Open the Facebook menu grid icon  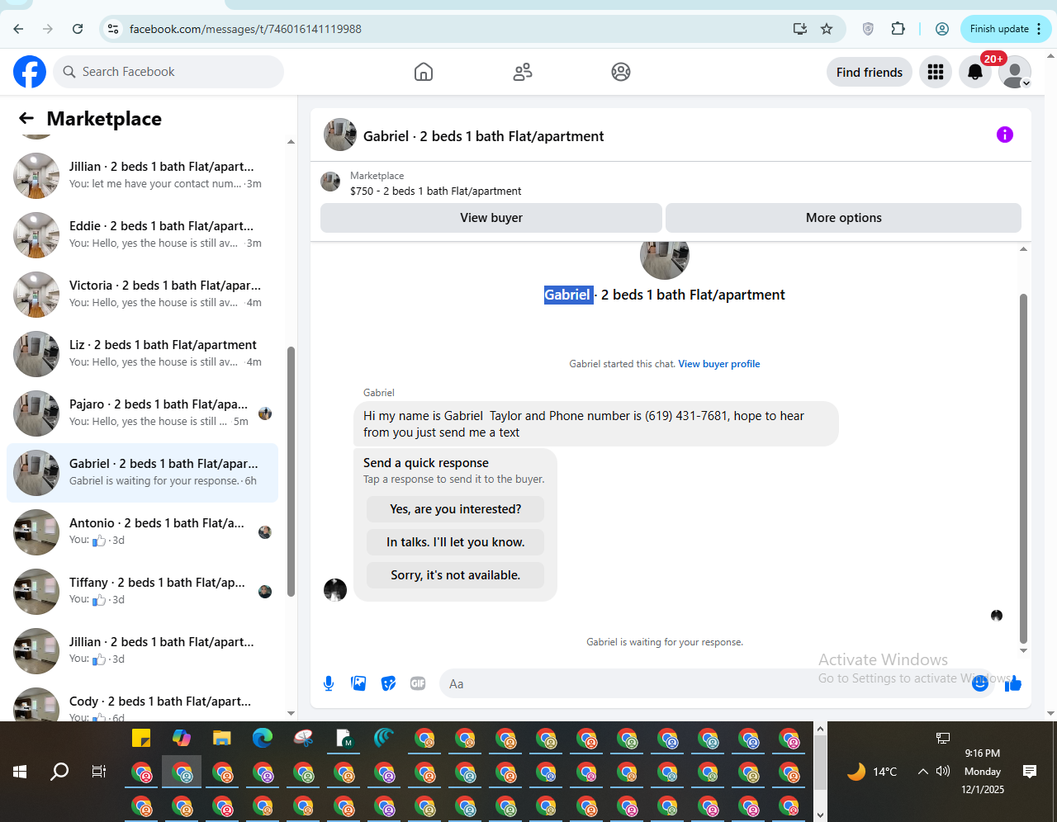(936, 72)
